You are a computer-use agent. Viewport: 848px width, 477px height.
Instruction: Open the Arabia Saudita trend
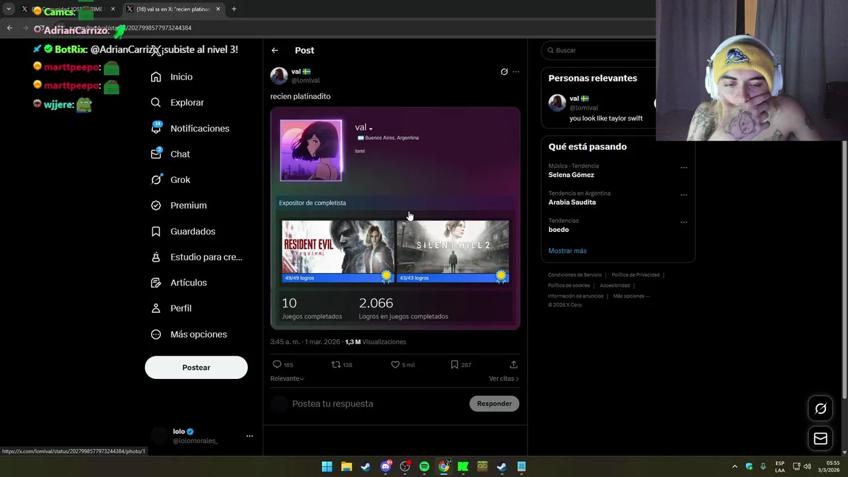(572, 202)
